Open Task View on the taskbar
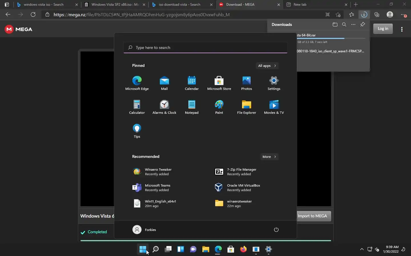The width and height of the screenshot is (411, 256). [168, 249]
